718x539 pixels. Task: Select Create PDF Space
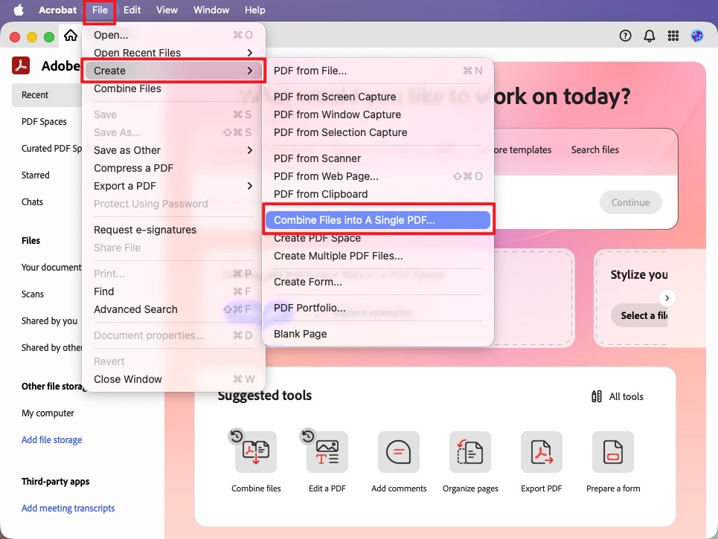pyautogui.click(x=378, y=238)
